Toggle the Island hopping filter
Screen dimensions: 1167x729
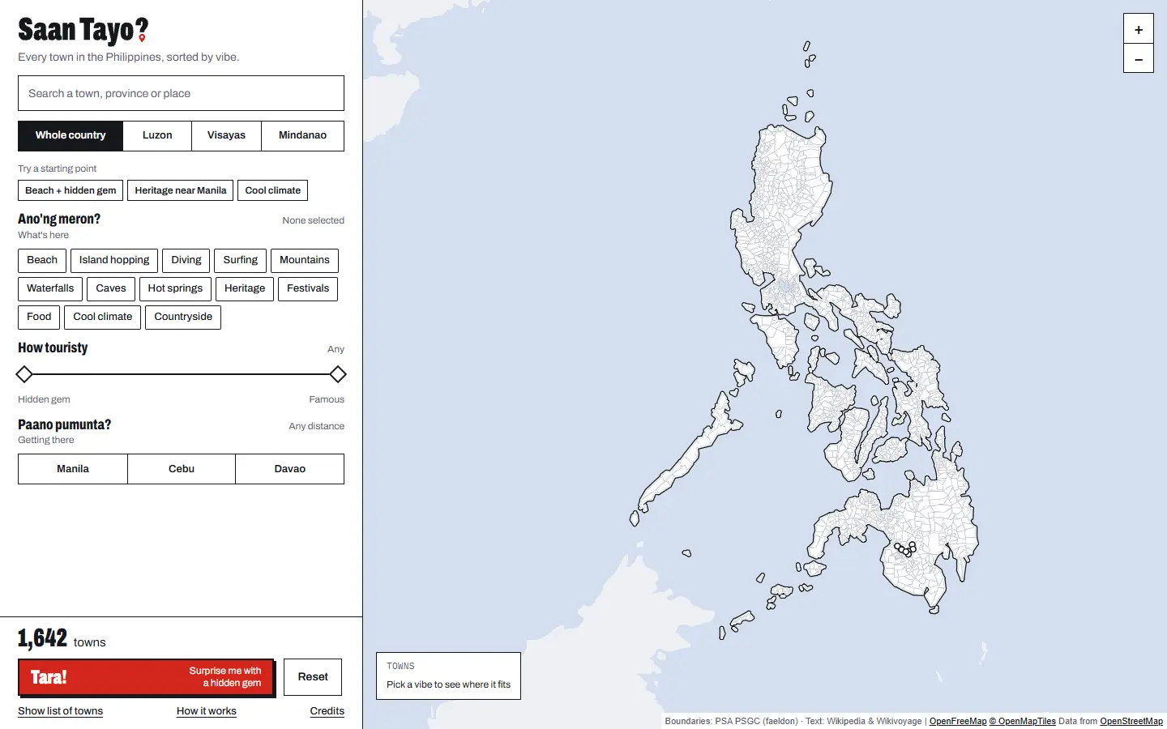(114, 260)
